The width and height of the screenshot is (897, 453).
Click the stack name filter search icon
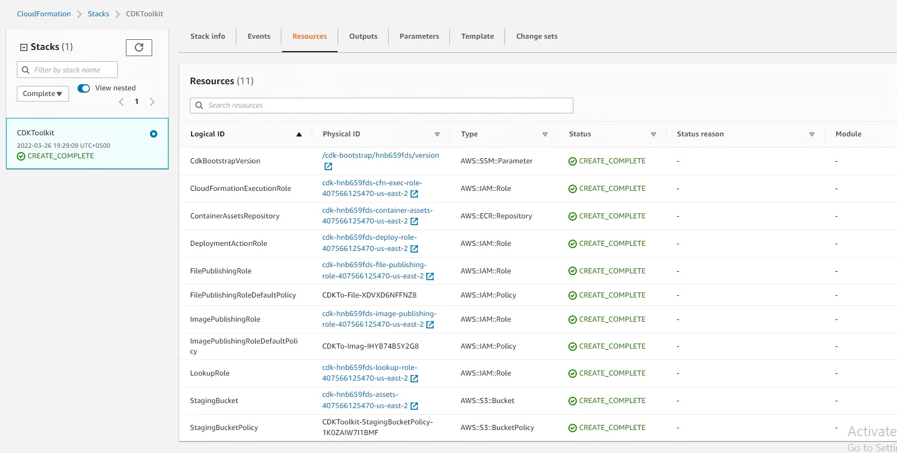click(25, 70)
